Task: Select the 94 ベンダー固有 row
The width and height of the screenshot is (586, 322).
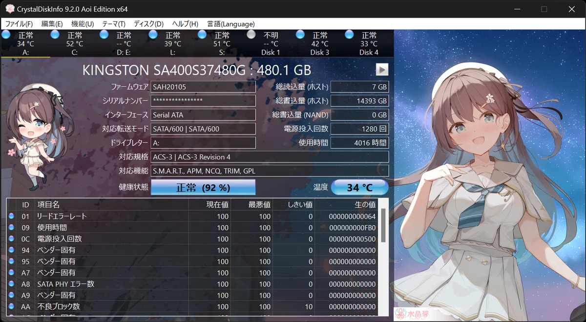Action: point(192,250)
